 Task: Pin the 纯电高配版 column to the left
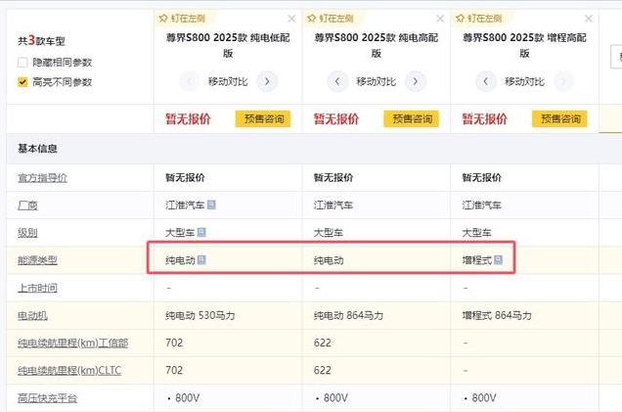330,19
